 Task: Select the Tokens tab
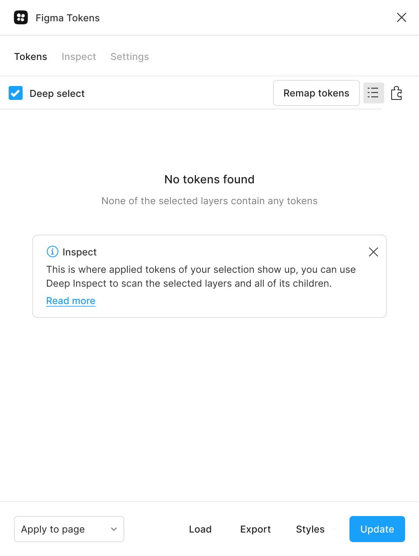pos(30,56)
